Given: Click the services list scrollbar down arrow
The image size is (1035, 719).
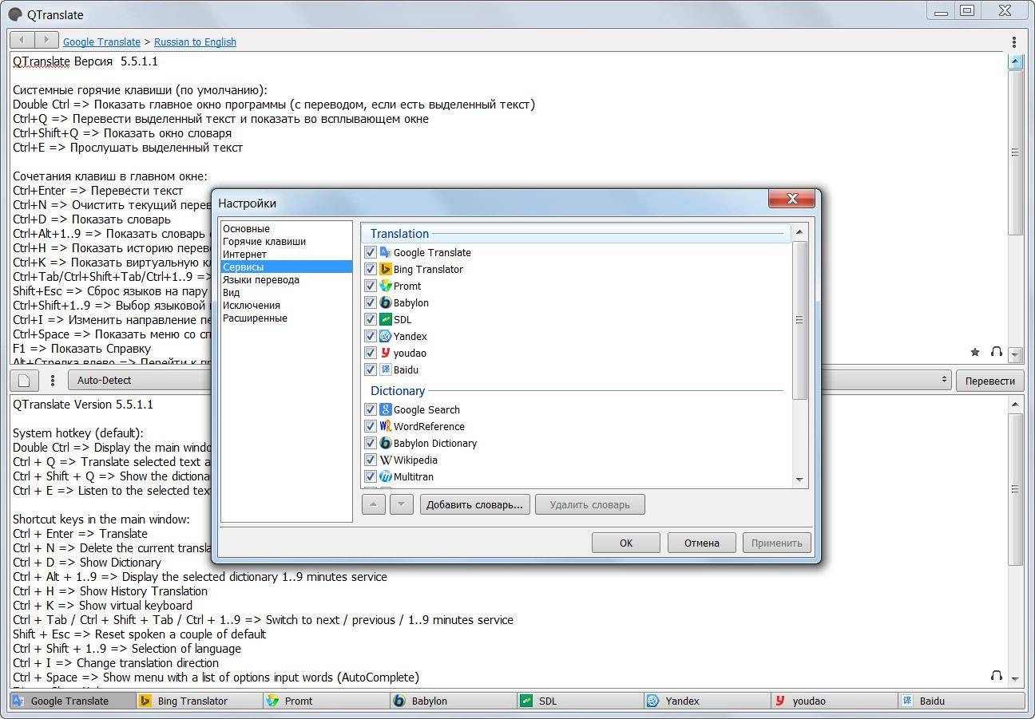Looking at the screenshot, I should (800, 480).
